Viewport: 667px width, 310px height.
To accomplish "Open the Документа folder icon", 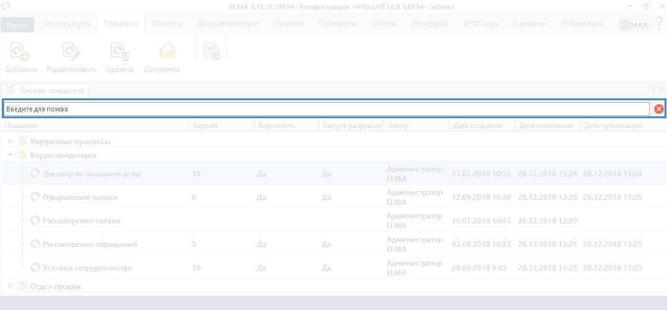I will (168, 52).
